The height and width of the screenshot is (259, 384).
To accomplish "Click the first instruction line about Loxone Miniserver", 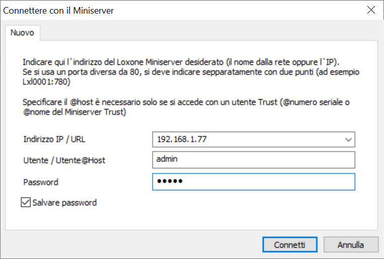I will click(x=182, y=62).
